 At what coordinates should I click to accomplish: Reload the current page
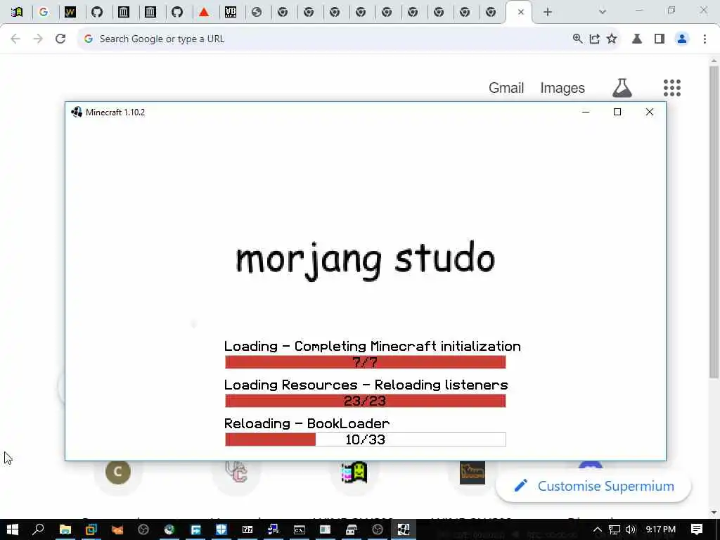60,39
